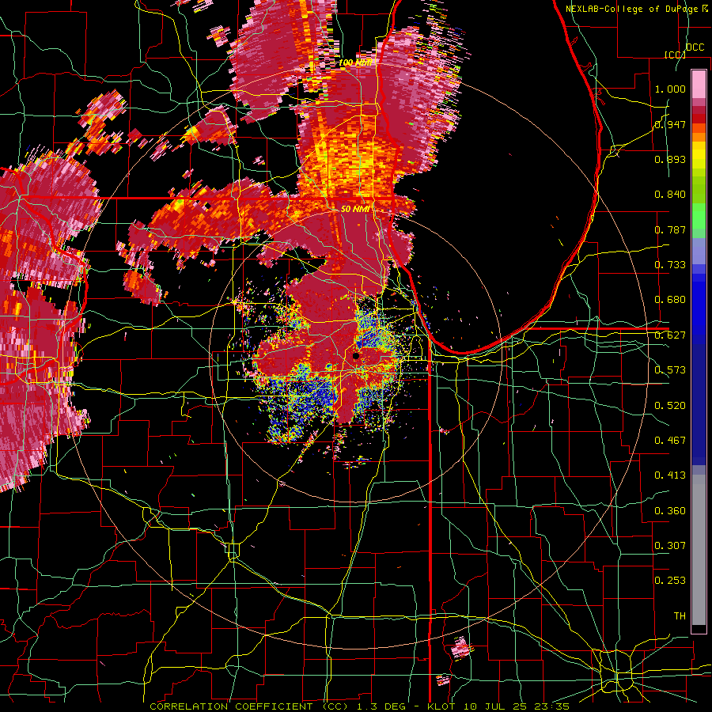Click the KLOT station identifier in the caption
The height and width of the screenshot is (712, 712).
(441, 706)
